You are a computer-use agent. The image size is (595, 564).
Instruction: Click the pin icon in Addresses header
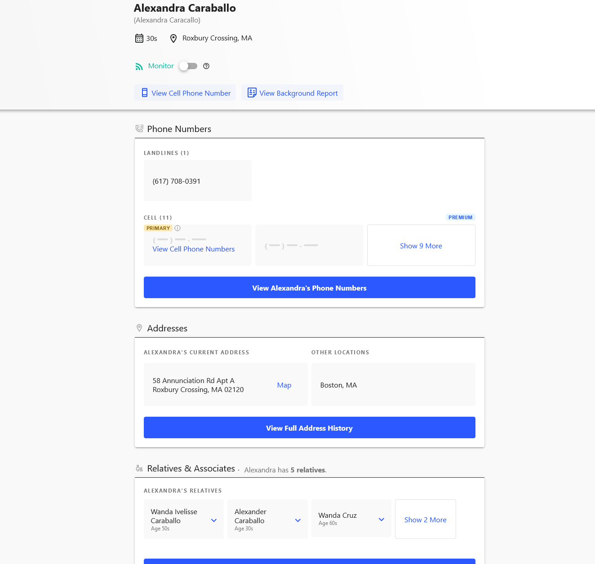click(x=139, y=328)
